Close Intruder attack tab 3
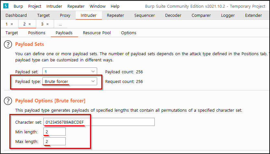This screenshot has width=270, height=154. [x=47, y=24]
